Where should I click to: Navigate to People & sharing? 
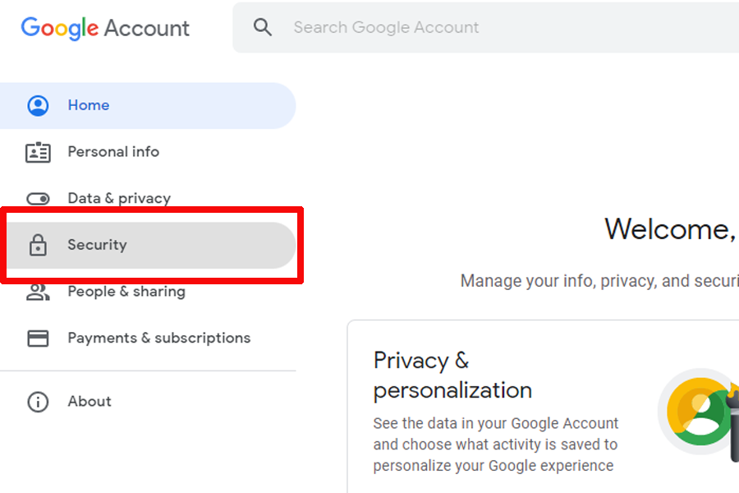pyautogui.click(x=126, y=292)
